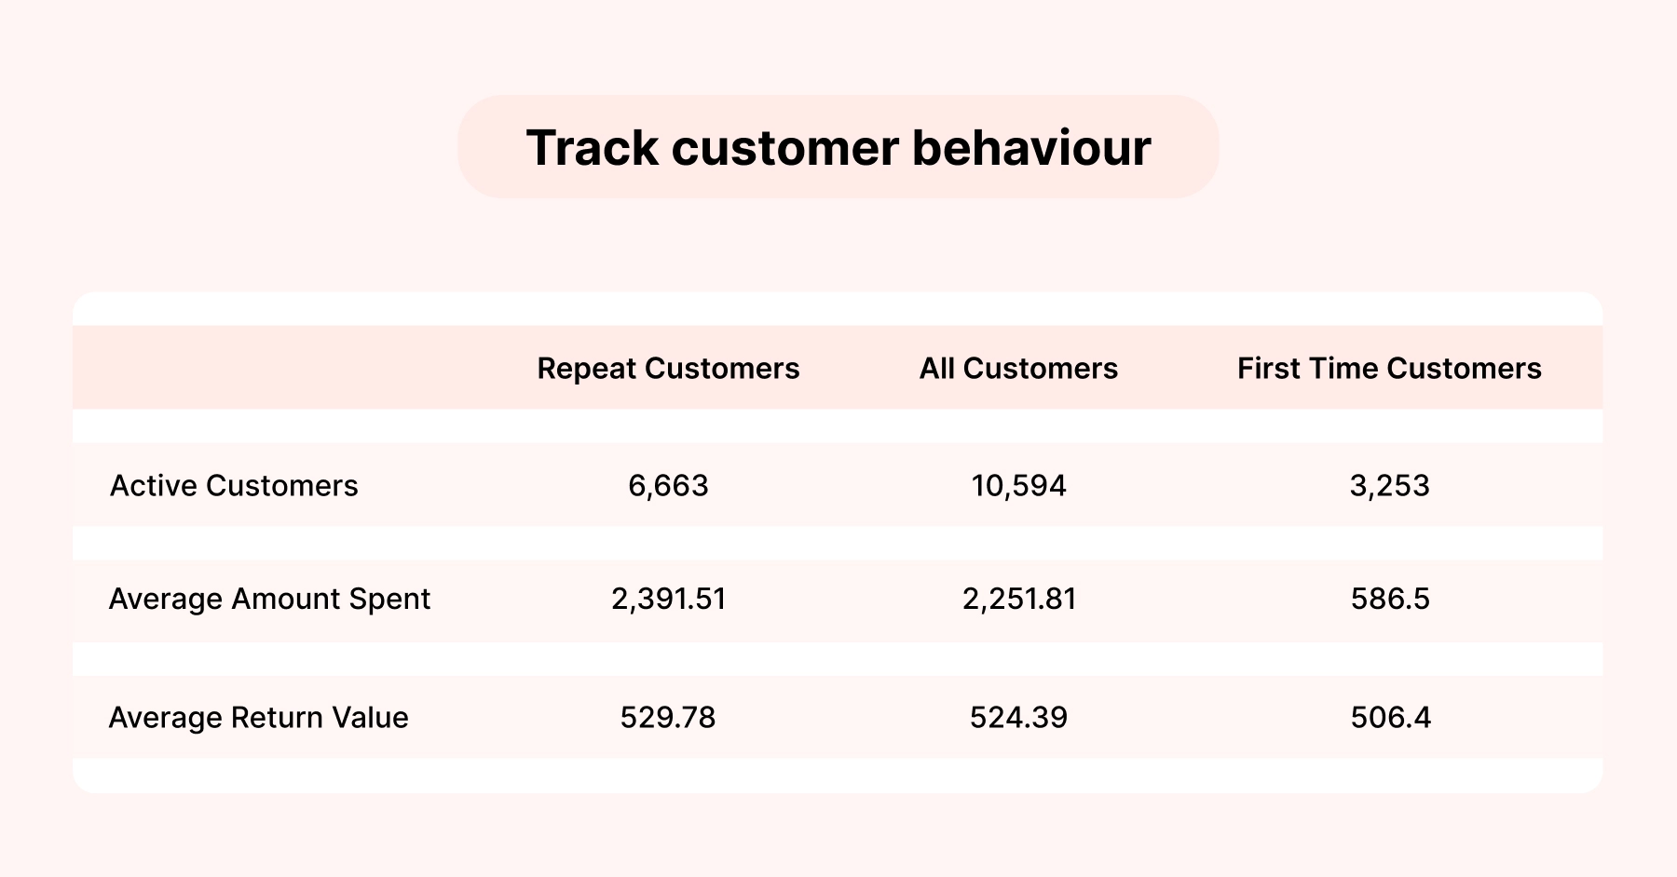Select the All Customers column header
Screen dimensions: 1677x877
point(1018,369)
